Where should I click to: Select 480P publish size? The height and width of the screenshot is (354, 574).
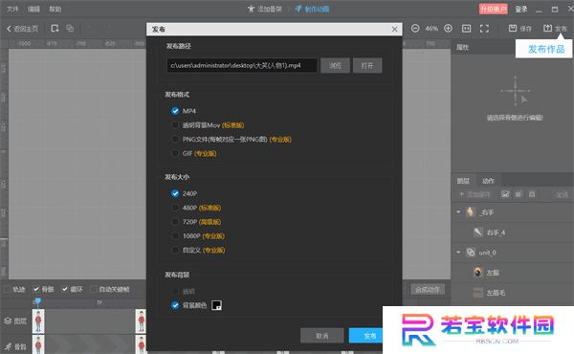[175, 208]
